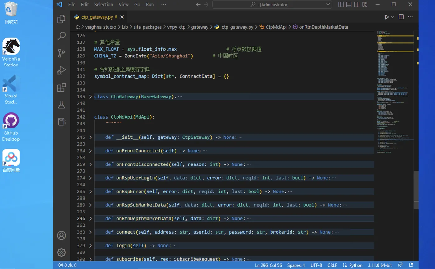This screenshot has height=269, width=435.
Task: Expand the folded onRspError method
Action: click(90, 191)
